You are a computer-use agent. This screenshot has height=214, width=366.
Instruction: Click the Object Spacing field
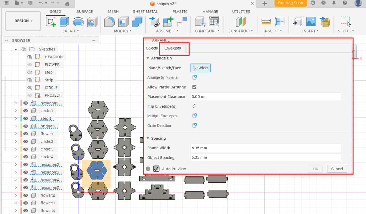click(266, 157)
